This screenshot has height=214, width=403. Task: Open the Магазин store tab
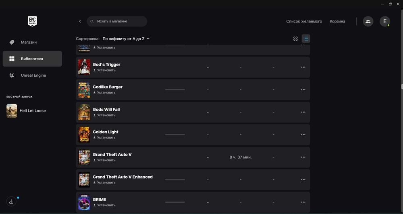(29, 42)
